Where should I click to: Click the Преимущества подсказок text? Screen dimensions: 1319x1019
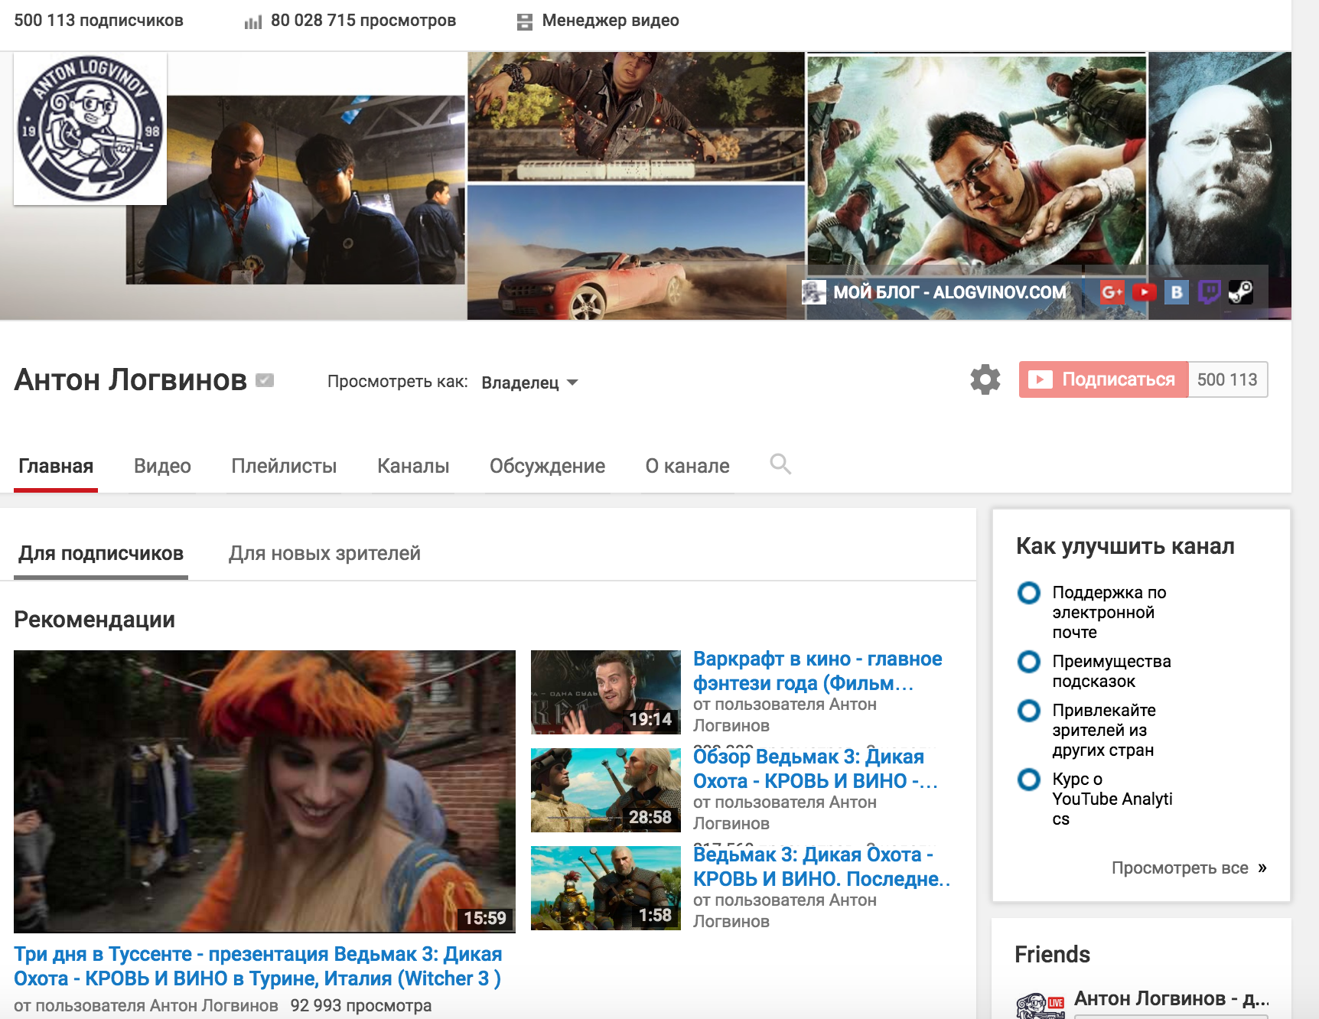[x=1112, y=671]
